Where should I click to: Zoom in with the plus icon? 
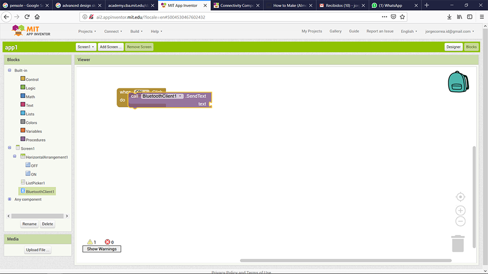tap(461, 211)
